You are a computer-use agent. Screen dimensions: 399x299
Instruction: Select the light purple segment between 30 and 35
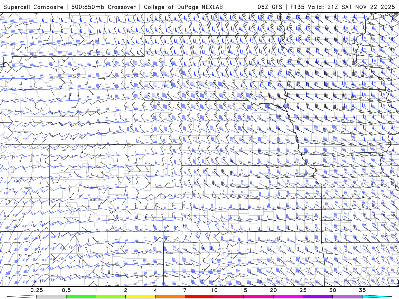[x=347, y=297]
